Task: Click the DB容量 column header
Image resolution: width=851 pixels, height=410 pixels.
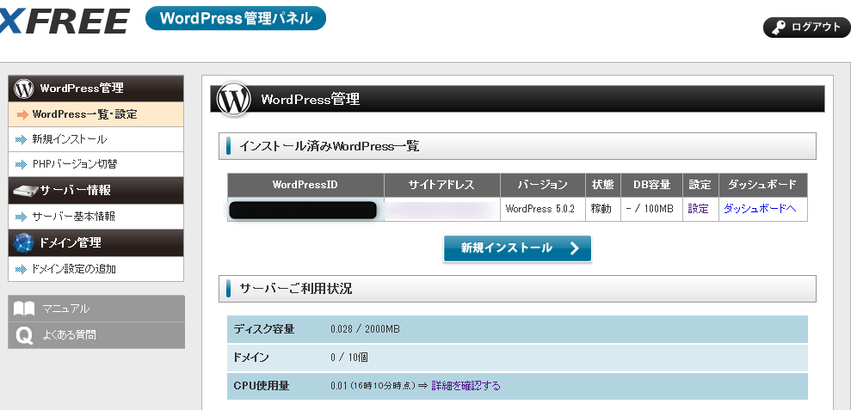Action: pos(651,185)
